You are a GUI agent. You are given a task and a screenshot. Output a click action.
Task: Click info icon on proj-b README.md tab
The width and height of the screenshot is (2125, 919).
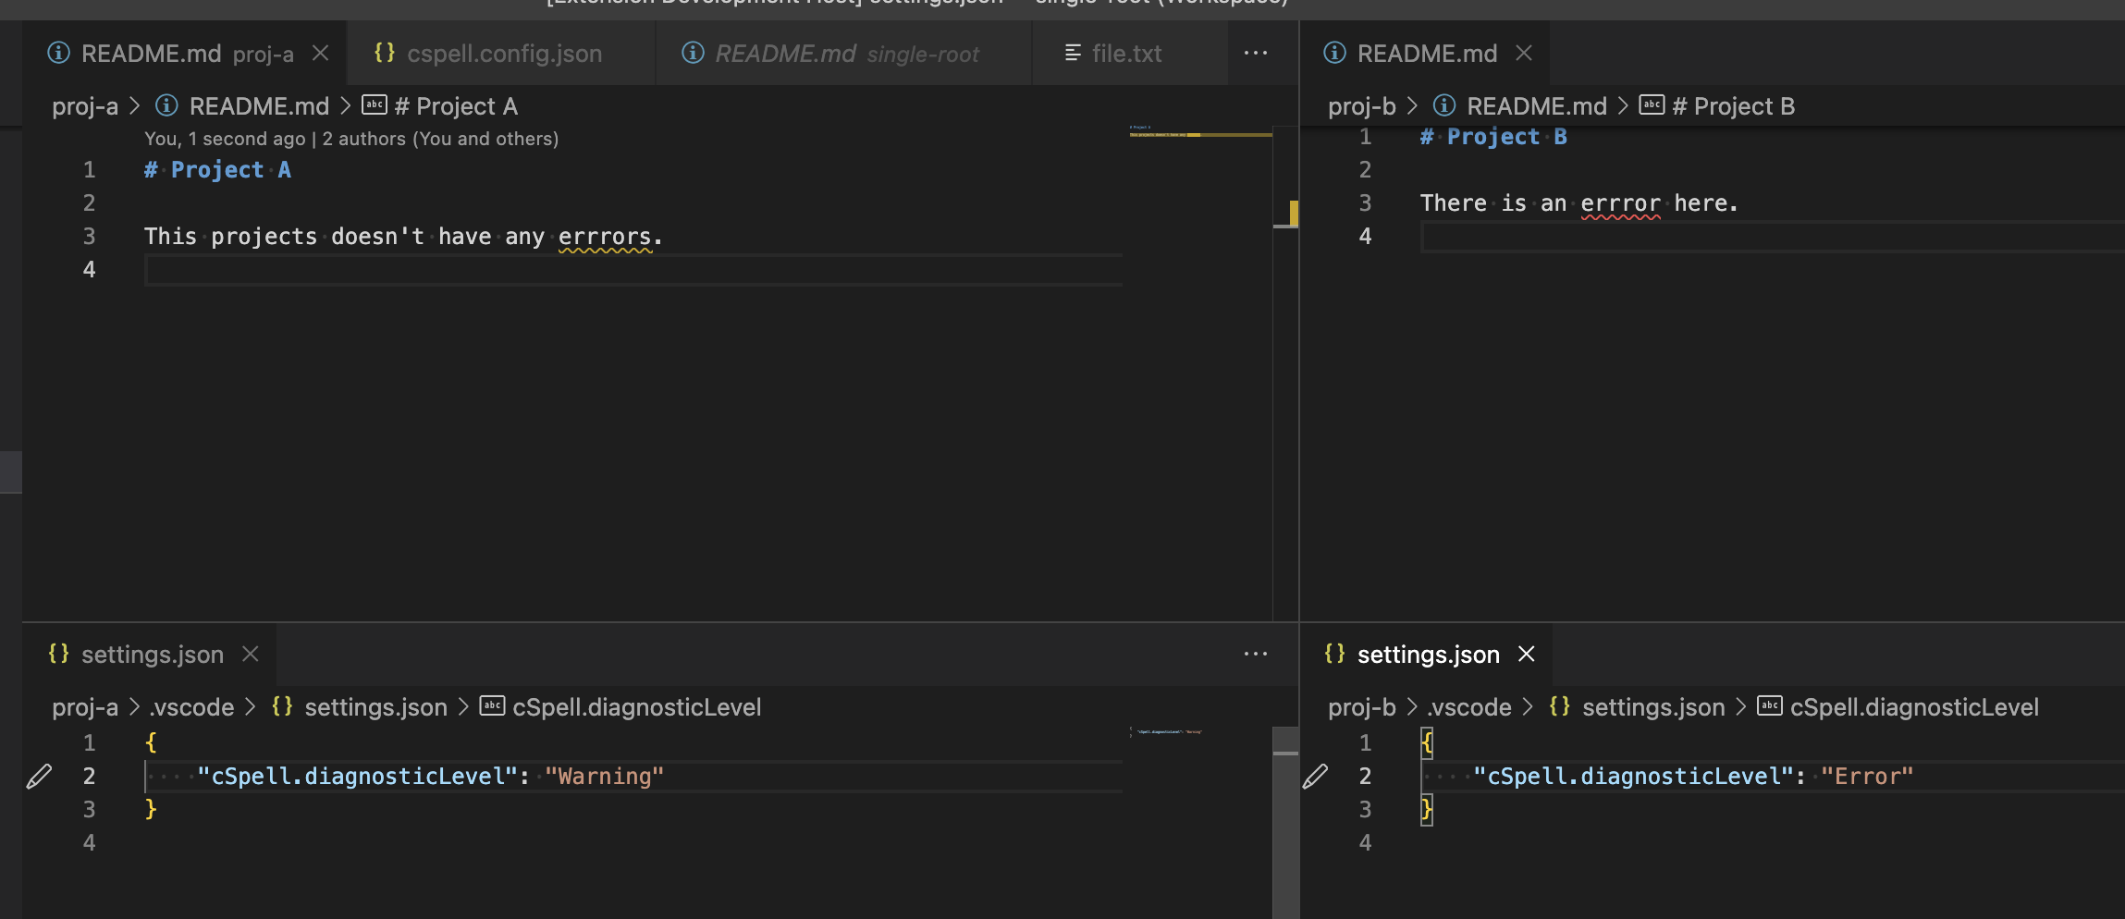(x=1334, y=53)
